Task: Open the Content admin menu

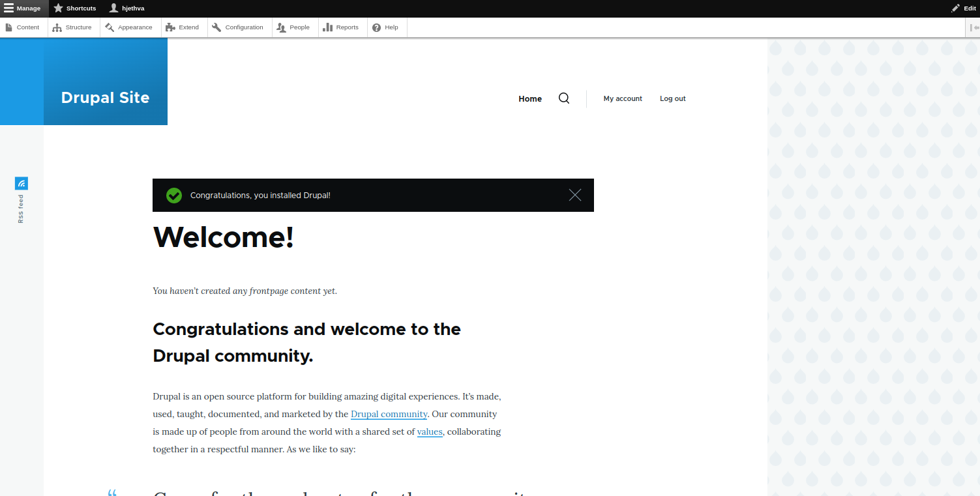Action: 23,27
